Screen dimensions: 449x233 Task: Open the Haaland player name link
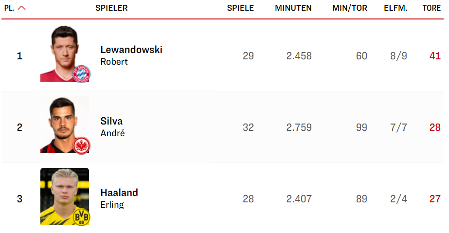tap(119, 193)
